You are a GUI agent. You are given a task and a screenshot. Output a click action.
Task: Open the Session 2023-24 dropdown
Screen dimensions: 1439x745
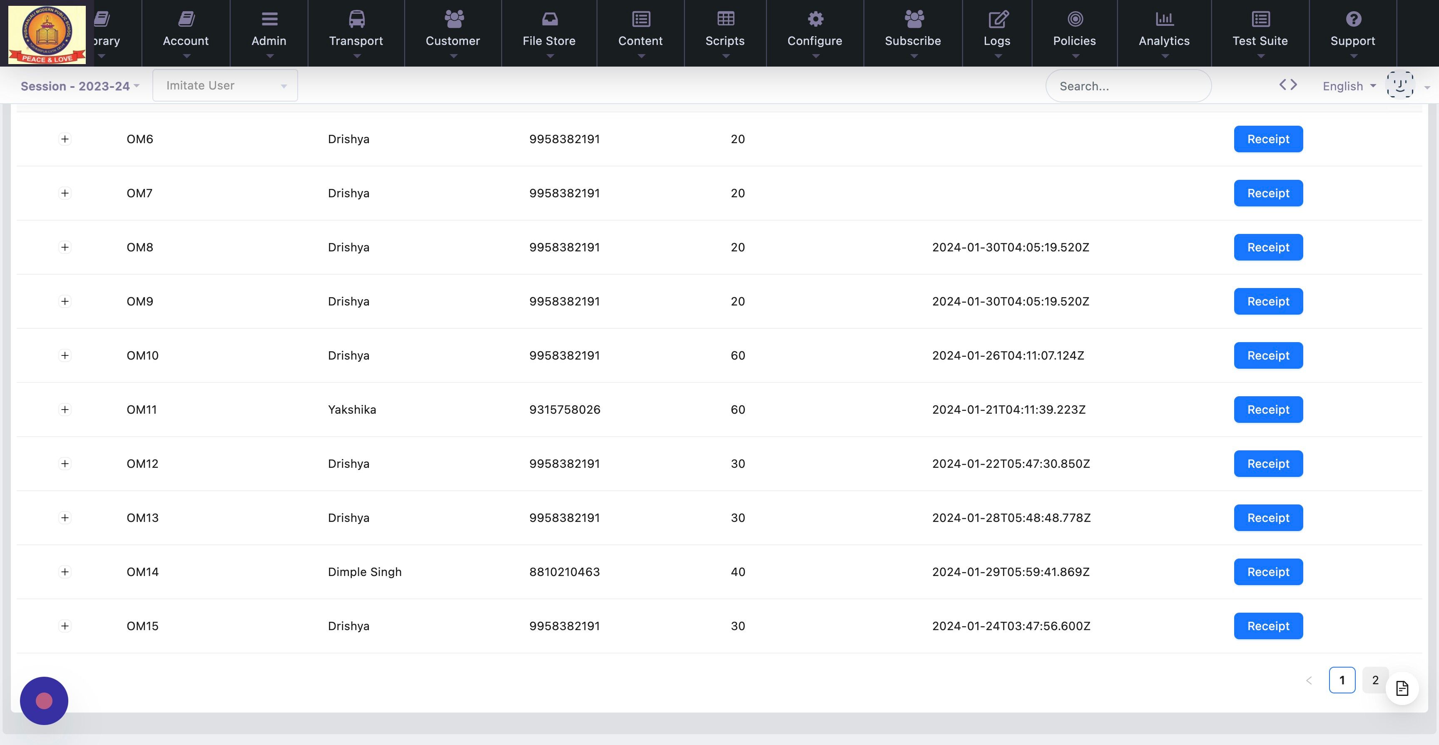point(80,86)
